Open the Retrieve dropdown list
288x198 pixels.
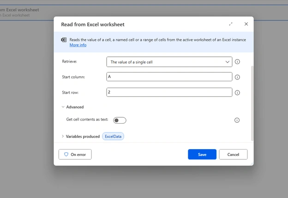coord(169,62)
